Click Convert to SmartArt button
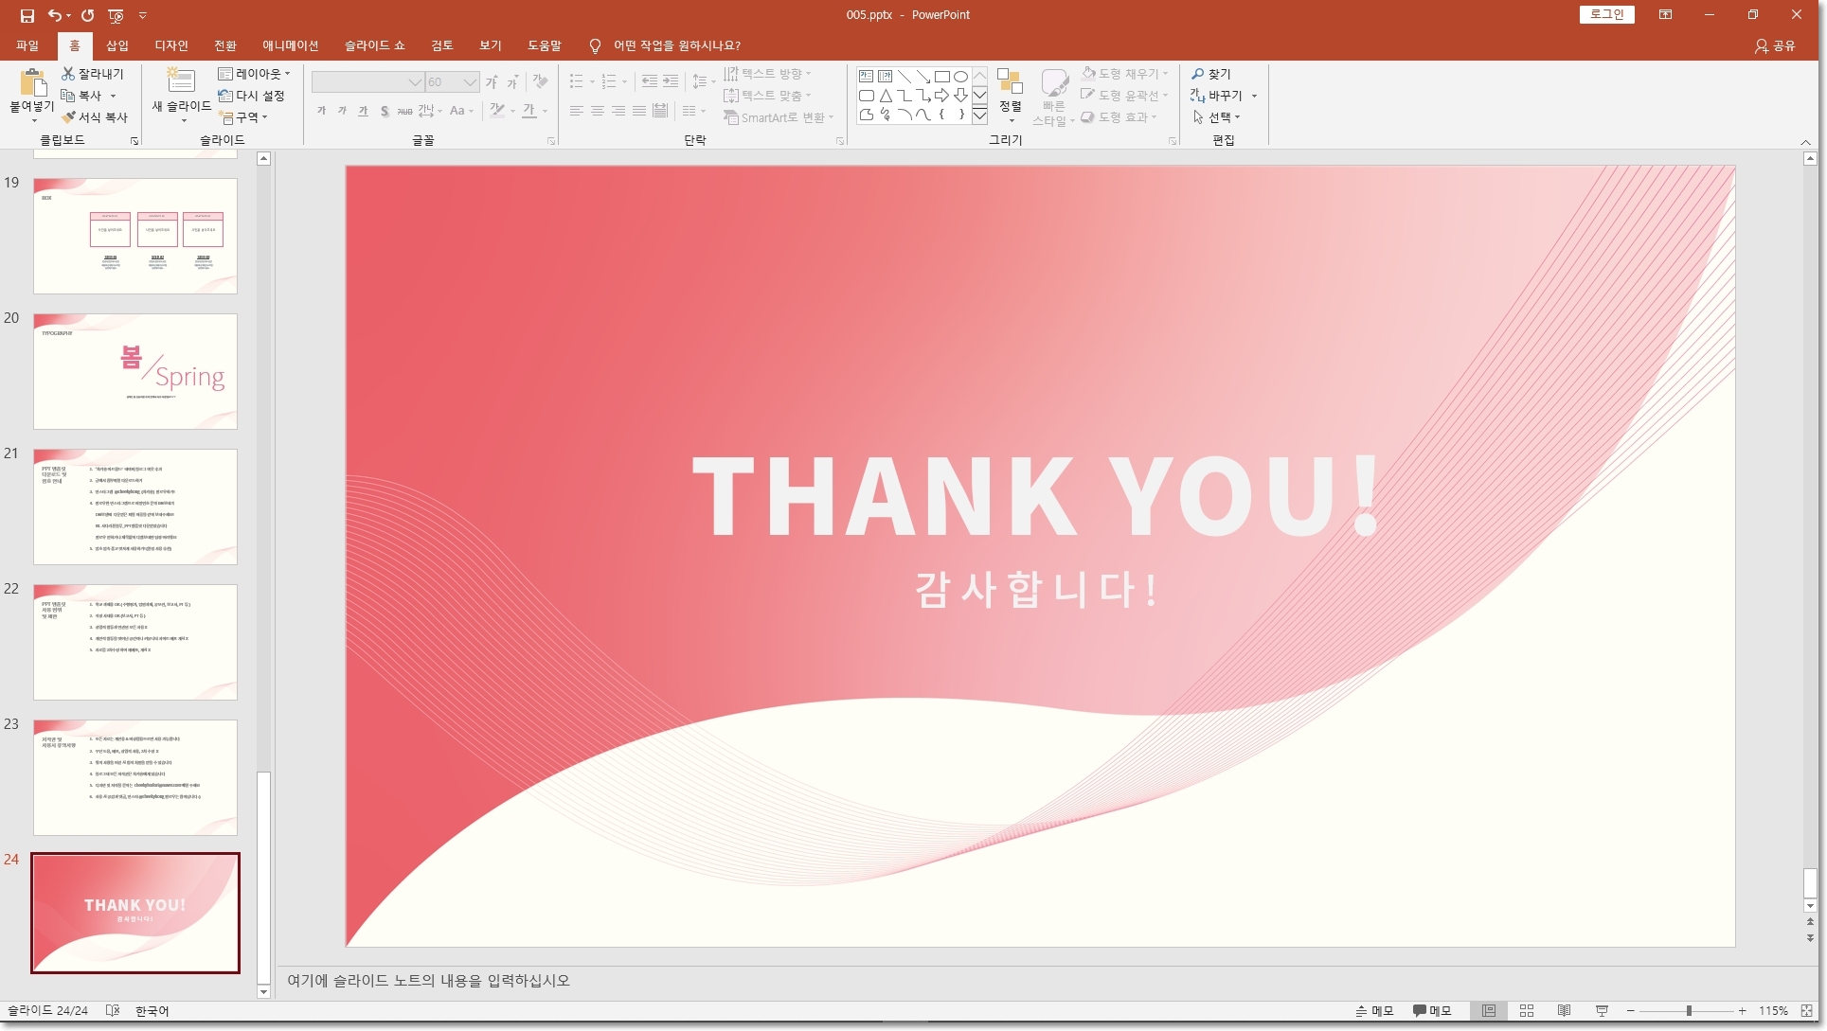The width and height of the screenshot is (1827, 1031). (779, 117)
